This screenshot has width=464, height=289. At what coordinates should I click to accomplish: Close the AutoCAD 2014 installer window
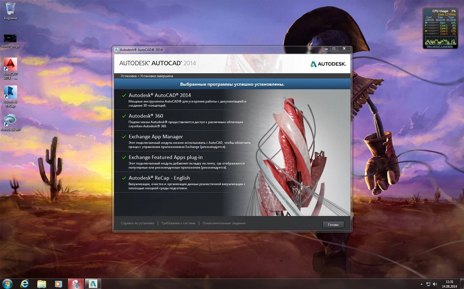[x=344, y=49]
